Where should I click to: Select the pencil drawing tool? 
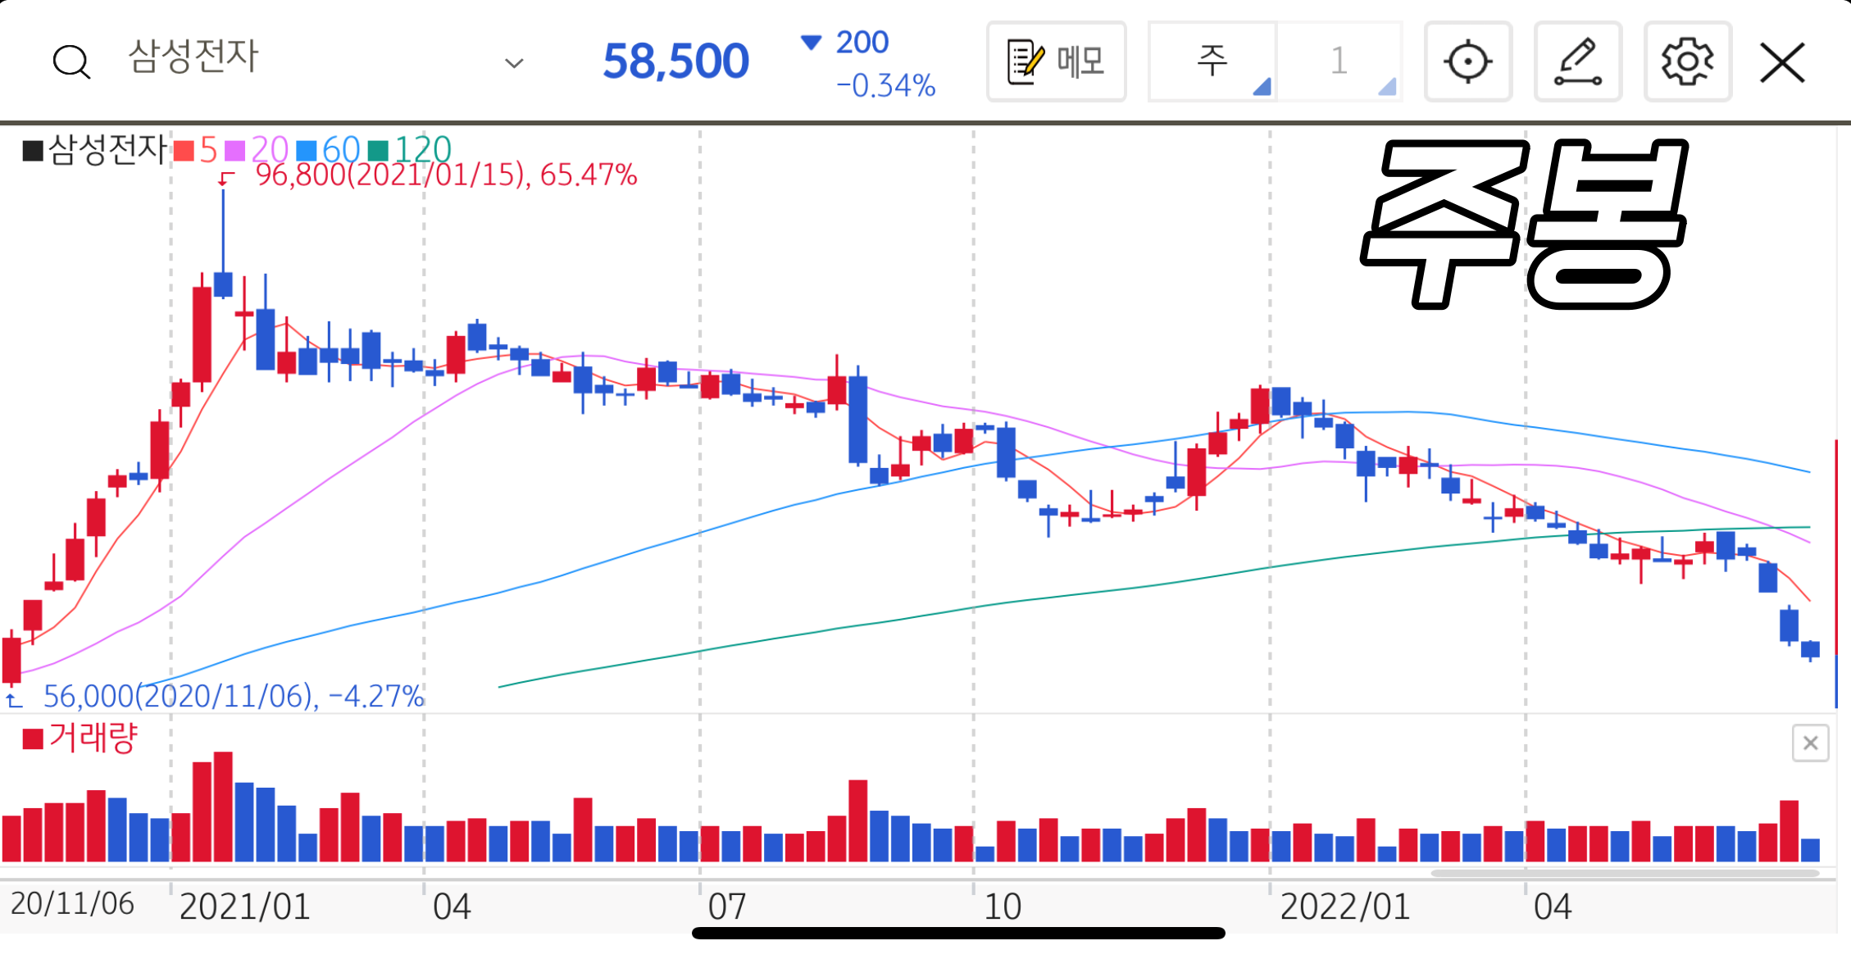(x=1577, y=62)
